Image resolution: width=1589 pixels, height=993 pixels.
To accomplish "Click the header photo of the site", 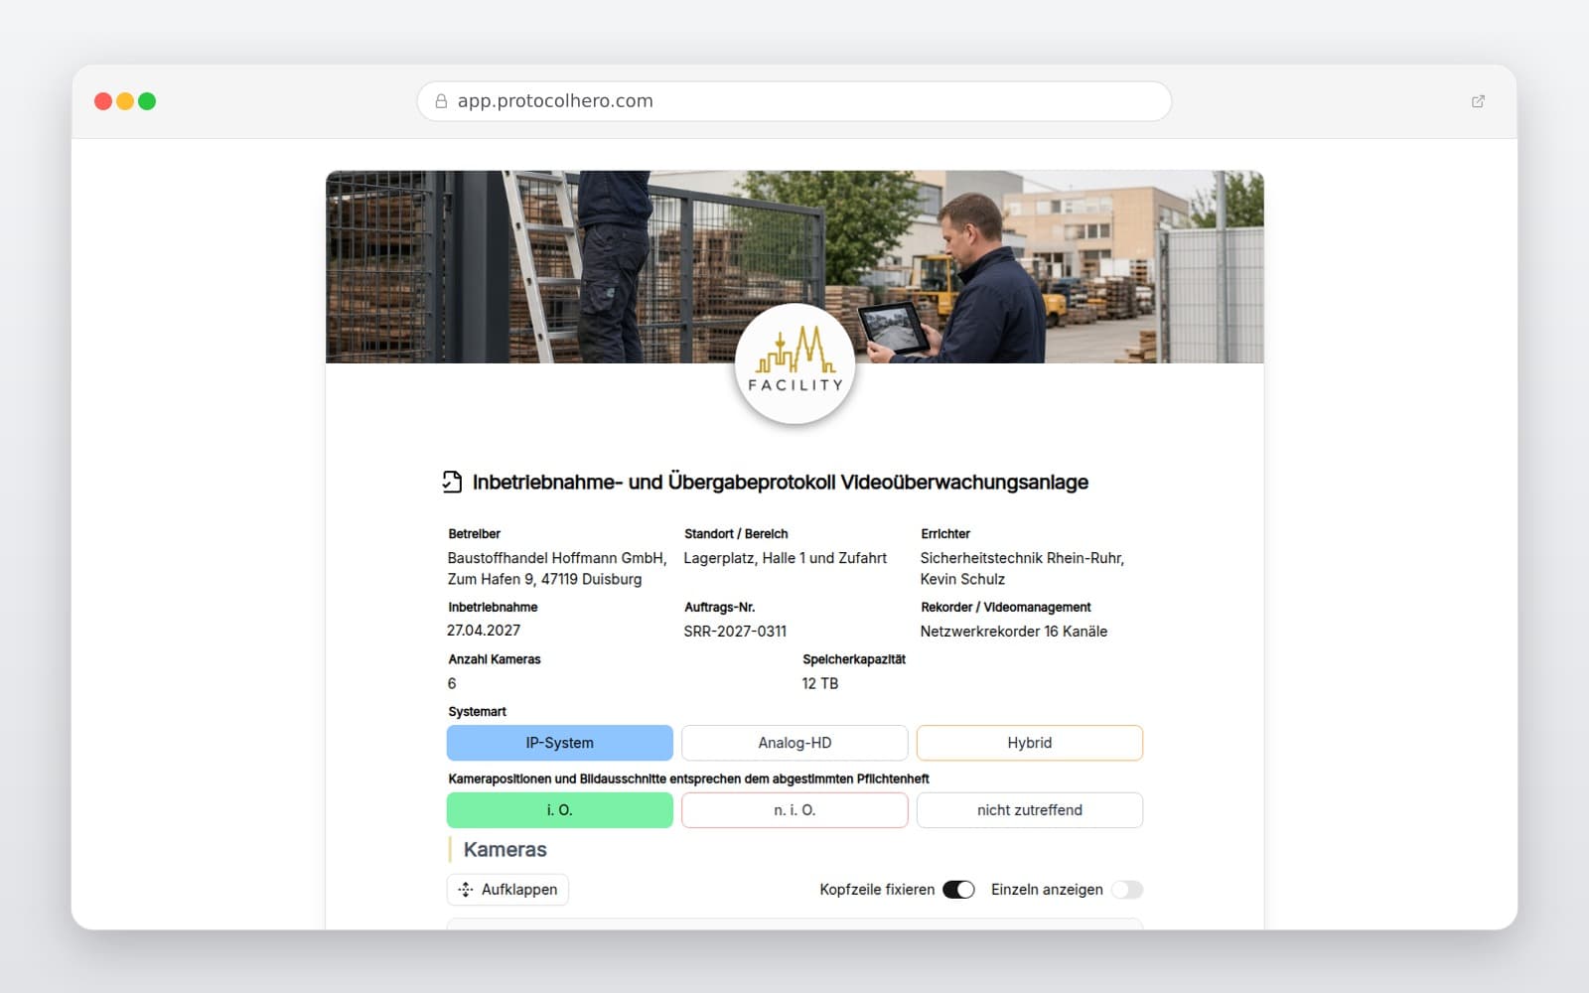I will click(794, 266).
